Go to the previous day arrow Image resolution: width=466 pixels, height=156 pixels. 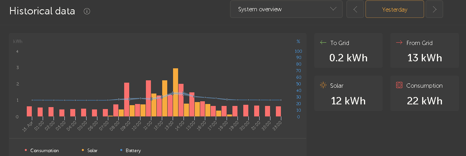[x=355, y=9]
